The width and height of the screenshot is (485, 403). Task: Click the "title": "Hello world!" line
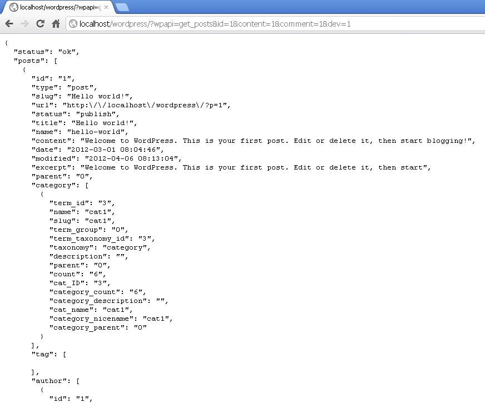coord(85,123)
